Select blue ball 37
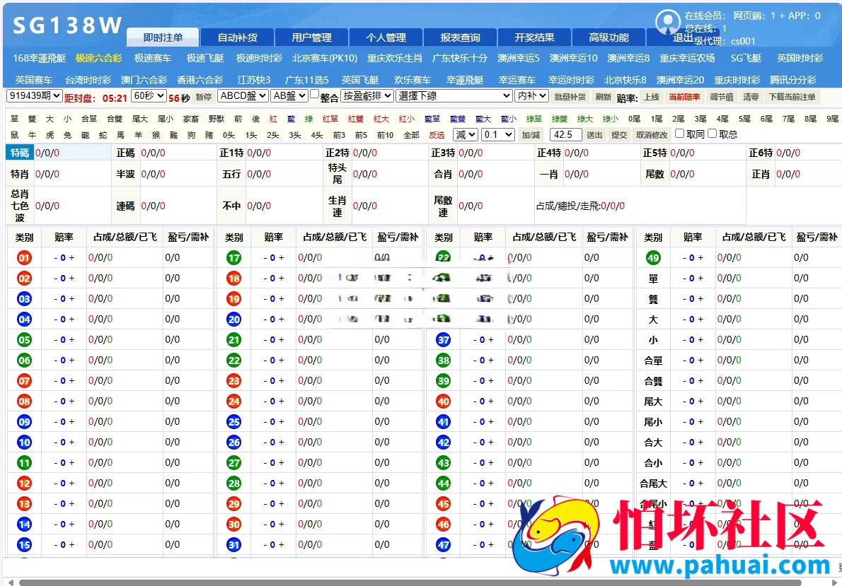The image size is (842, 586). (443, 340)
